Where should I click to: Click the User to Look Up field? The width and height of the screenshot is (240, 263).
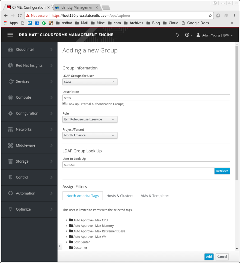point(146,165)
